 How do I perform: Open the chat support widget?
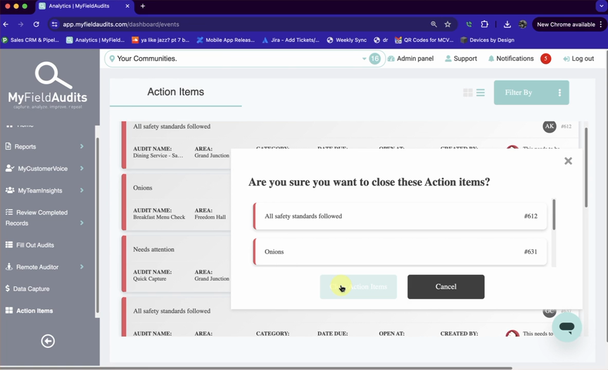[566, 327]
